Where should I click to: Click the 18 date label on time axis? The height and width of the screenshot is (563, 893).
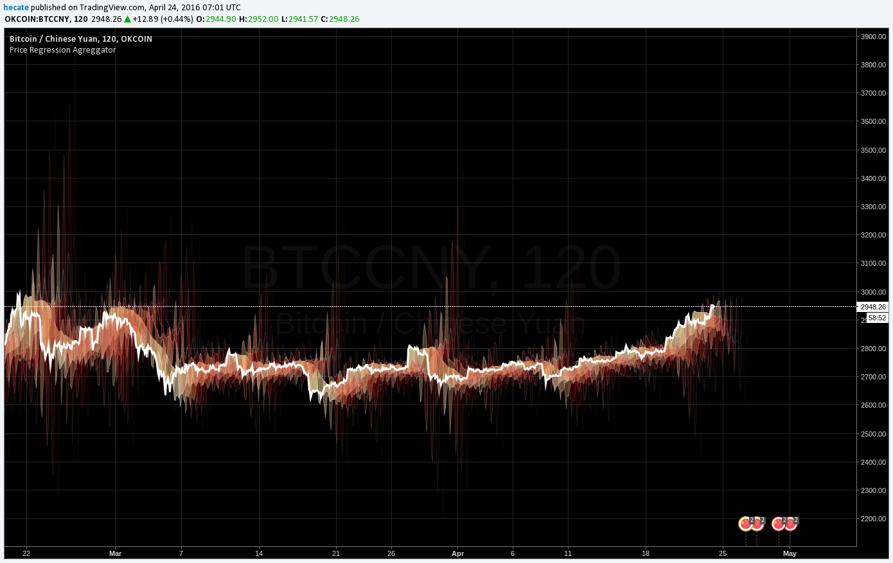(x=646, y=553)
